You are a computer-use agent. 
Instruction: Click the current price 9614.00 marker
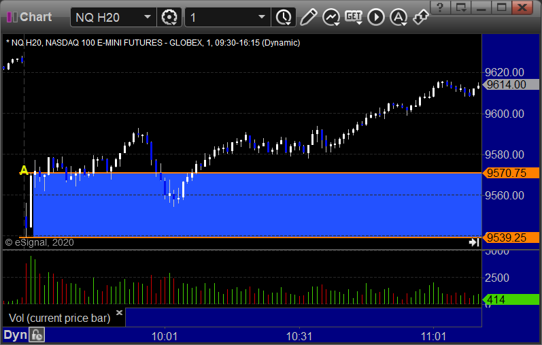point(511,84)
